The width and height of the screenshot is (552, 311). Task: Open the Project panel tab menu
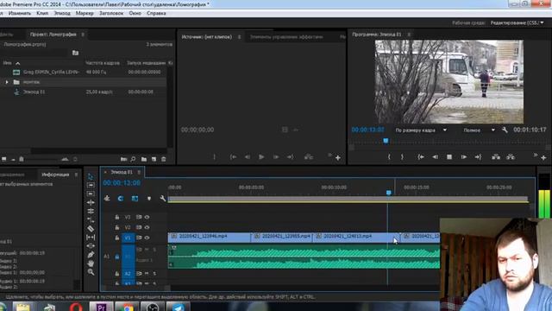83,35
